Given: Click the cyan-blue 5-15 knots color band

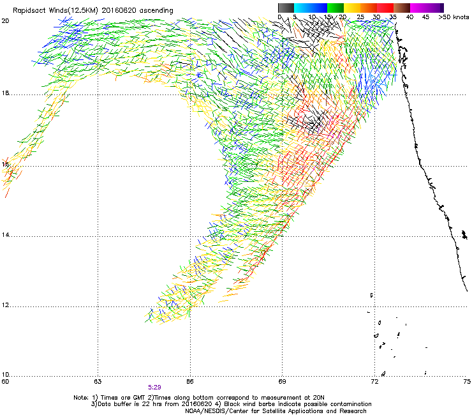Looking at the screenshot, I should point(311,8).
